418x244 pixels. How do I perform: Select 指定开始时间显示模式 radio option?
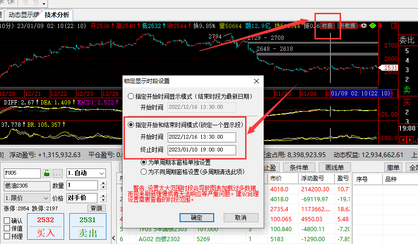pos(131,96)
